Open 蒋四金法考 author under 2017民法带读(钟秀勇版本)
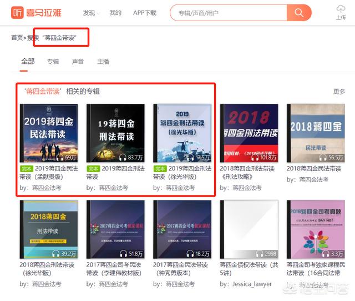Viewport: 355px width, 301px height. click(180, 284)
